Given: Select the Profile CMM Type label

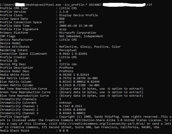Looking at the screenshot, I should (14, 8).
